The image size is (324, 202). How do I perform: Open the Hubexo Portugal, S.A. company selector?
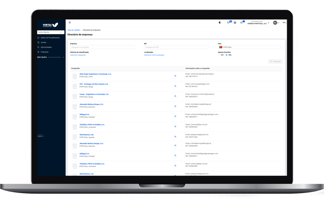tap(258, 23)
